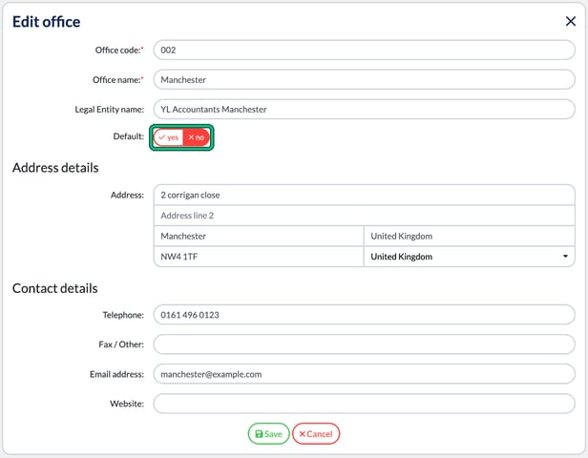The image size is (588, 458).
Task: Click the 'Address details' heading
Action: tap(55, 168)
